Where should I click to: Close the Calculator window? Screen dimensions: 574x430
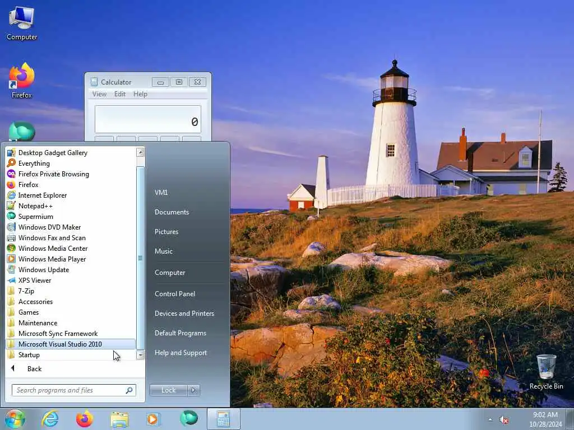tap(198, 82)
